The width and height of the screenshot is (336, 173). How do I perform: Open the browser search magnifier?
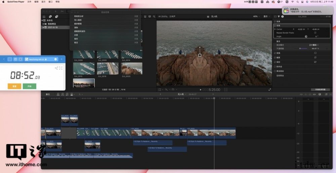[154, 16]
